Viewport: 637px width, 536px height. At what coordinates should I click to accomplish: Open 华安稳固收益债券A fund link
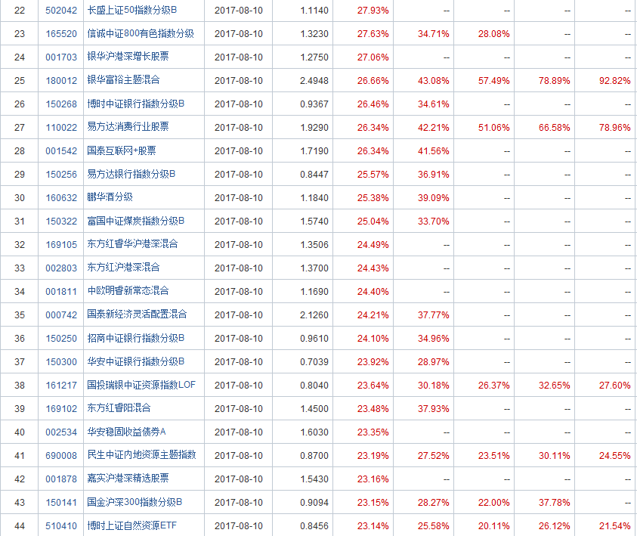[126, 432]
